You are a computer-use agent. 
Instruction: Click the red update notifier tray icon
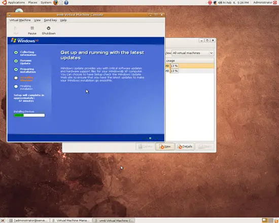click(210, 3)
